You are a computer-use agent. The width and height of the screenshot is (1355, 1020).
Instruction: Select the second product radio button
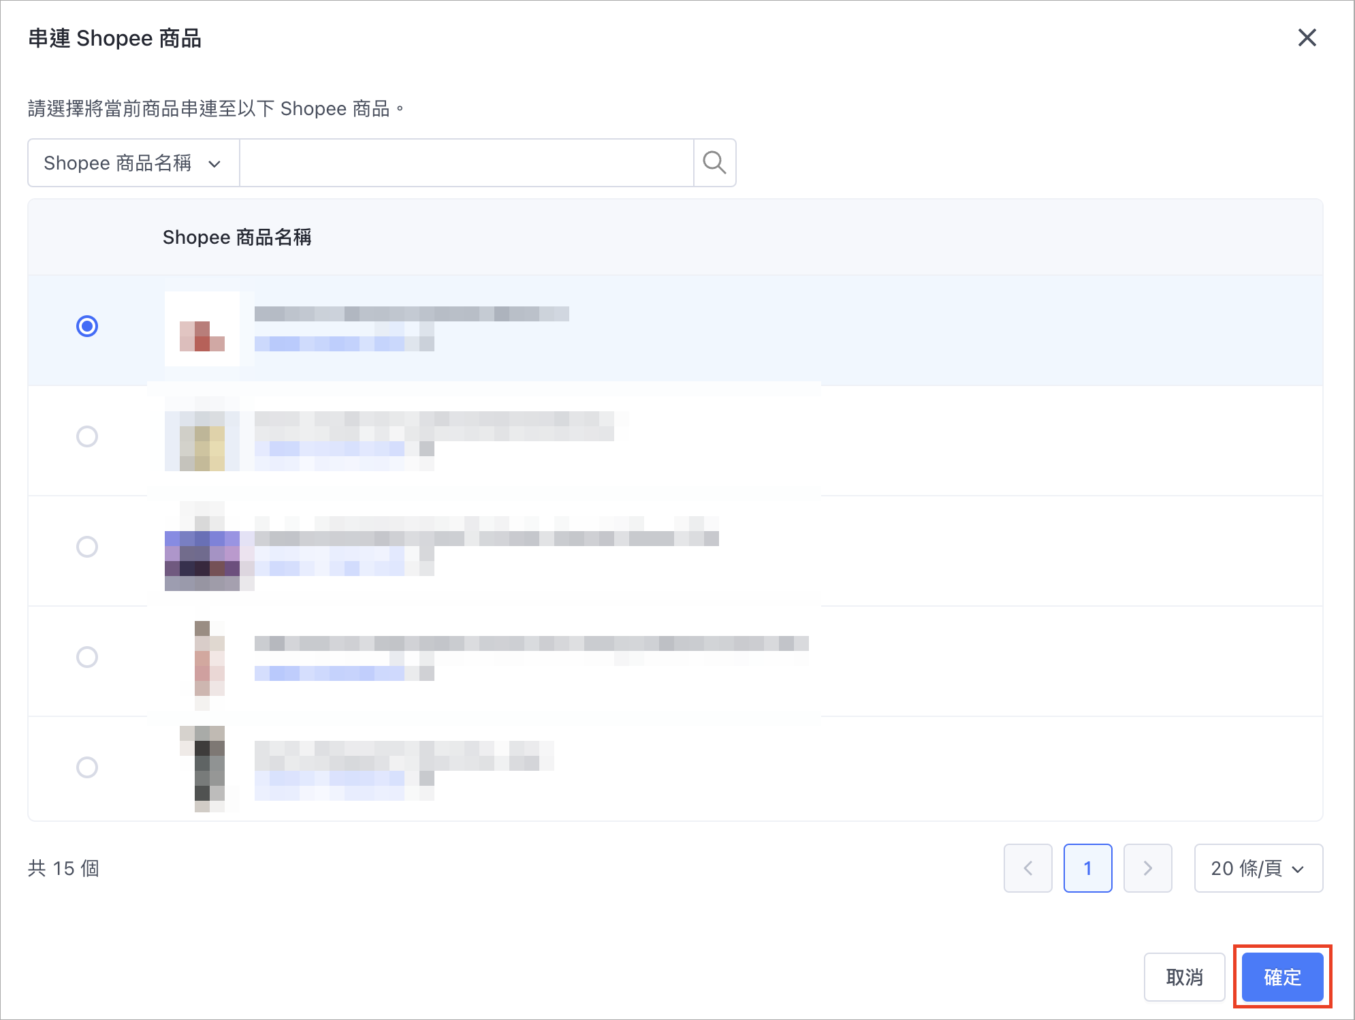click(x=87, y=436)
